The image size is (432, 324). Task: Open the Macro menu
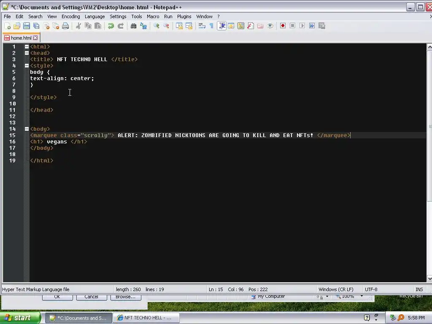(153, 16)
